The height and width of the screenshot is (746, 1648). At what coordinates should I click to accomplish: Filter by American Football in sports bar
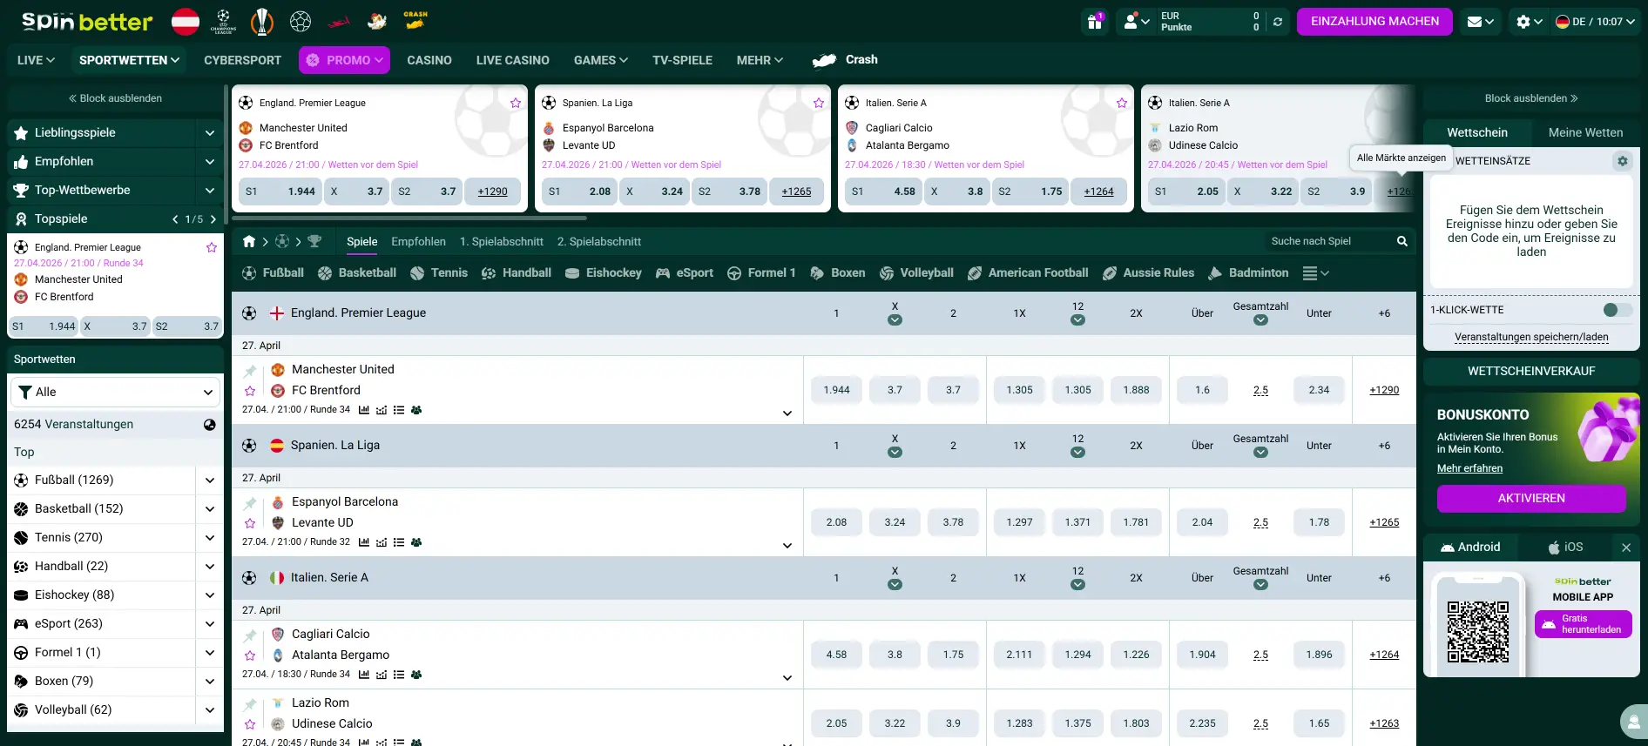coord(1028,273)
